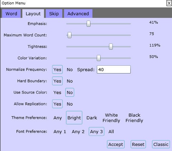
Task: Choose Black Friendly theme preference
Action: [x=134, y=118]
